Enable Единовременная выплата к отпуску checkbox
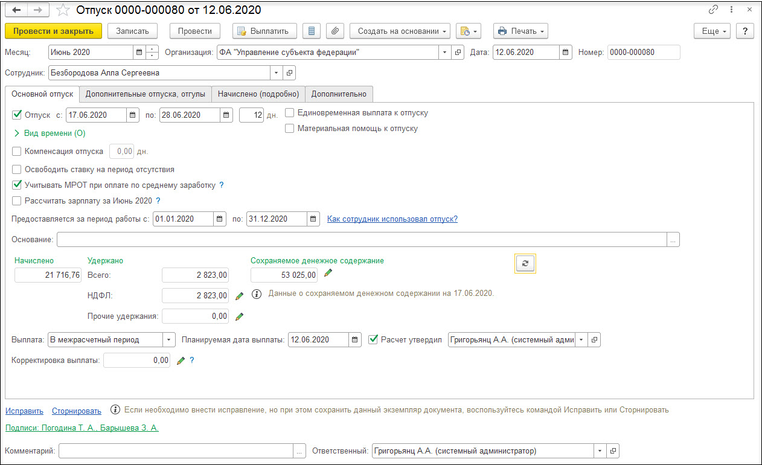The image size is (762, 465). (x=290, y=112)
